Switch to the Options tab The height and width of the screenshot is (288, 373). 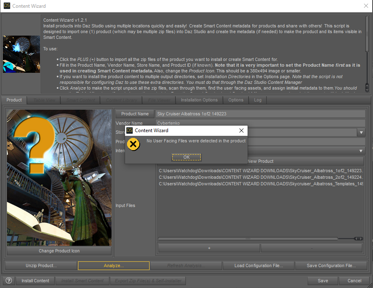[236, 100]
